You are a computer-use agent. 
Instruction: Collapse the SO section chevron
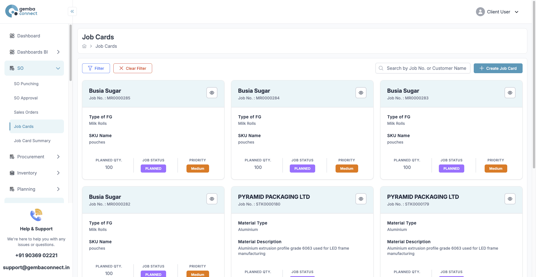[58, 68]
